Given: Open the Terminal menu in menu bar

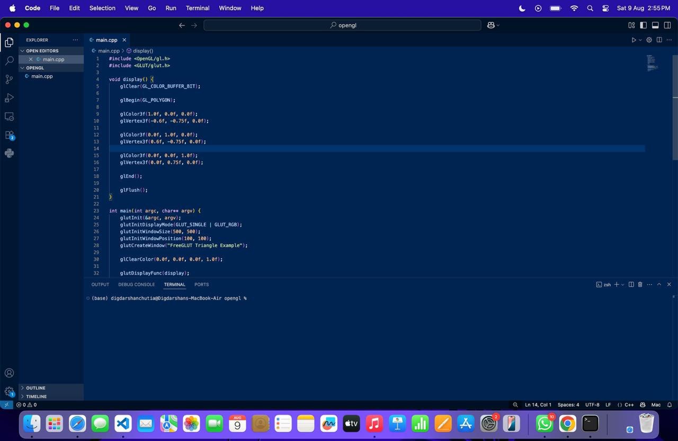Looking at the screenshot, I should tap(197, 8).
